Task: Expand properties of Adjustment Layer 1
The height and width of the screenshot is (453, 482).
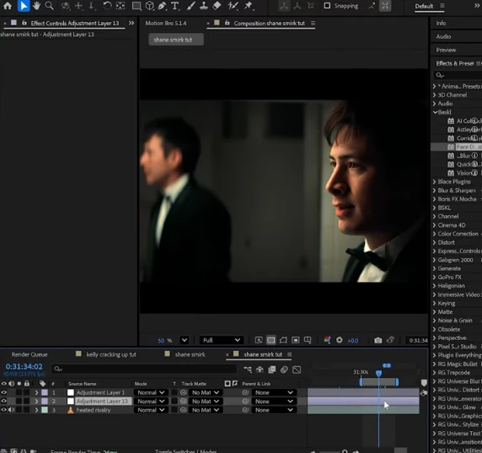Action: (x=36, y=392)
